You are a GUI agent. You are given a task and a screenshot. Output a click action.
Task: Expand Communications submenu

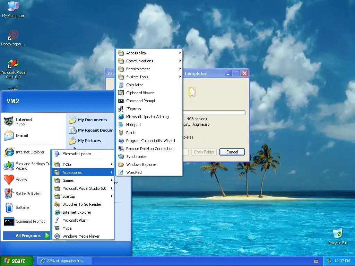[x=149, y=61]
